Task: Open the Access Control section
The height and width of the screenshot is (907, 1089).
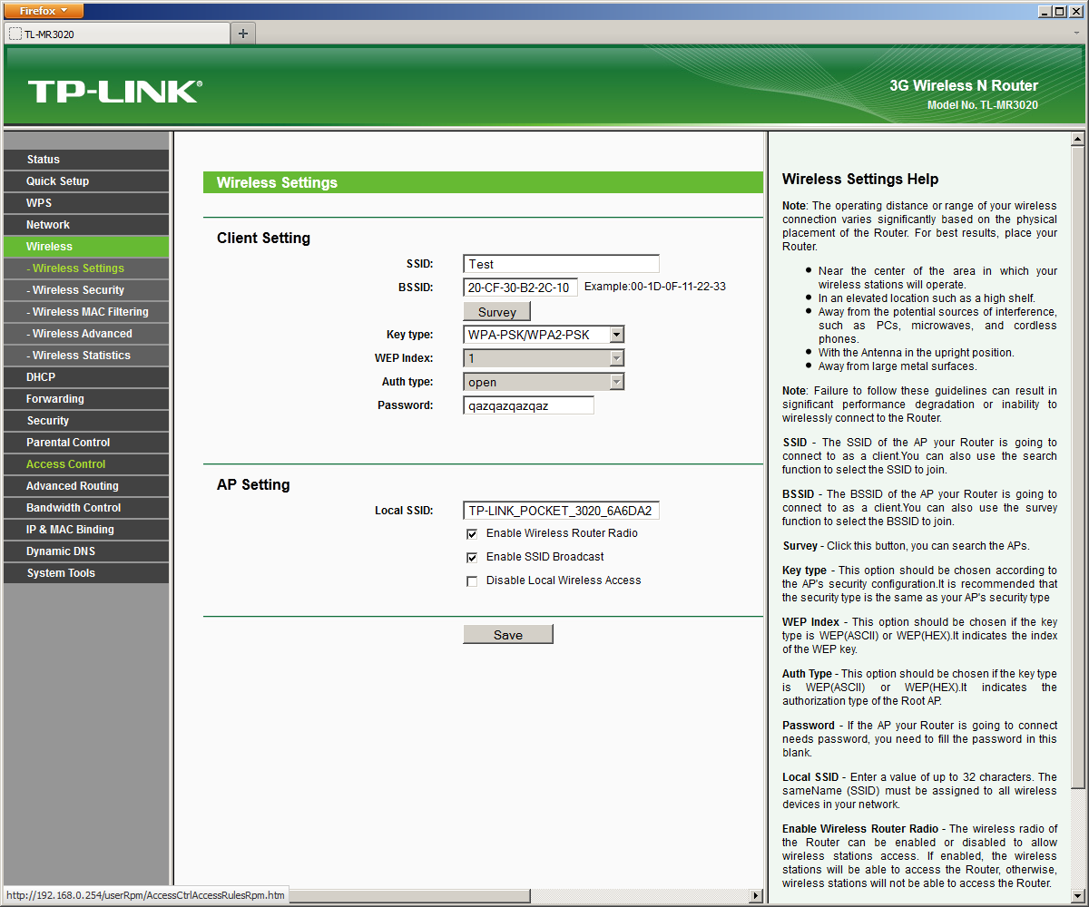Action: (86, 464)
